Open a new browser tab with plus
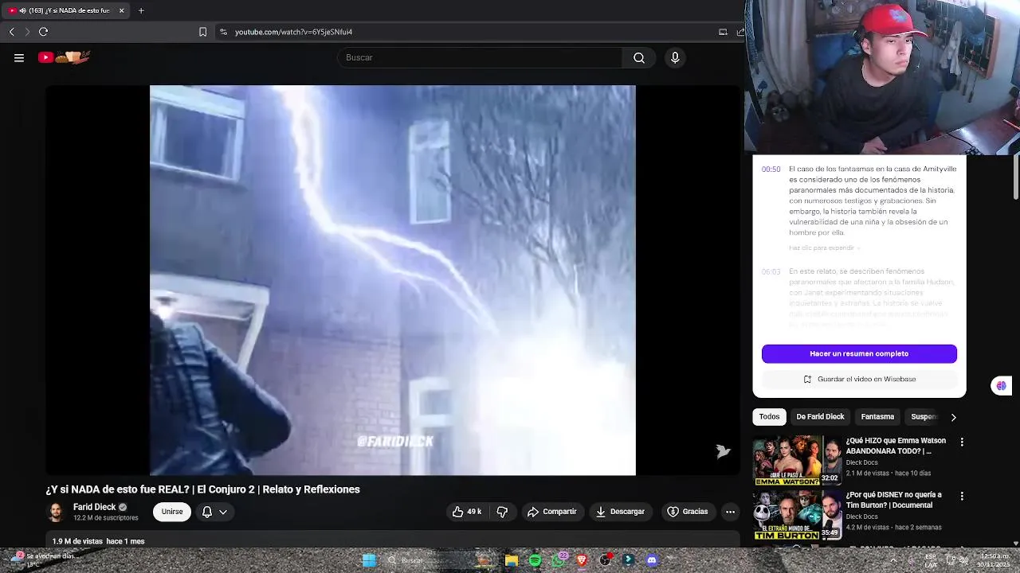 tap(141, 10)
